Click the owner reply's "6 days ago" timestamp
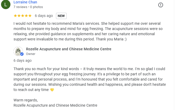 click(23, 60)
